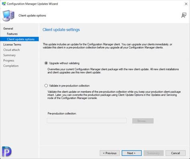Go to the Features step
Image resolution: width=190 pixels, height=159 pixels.
[12, 34]
